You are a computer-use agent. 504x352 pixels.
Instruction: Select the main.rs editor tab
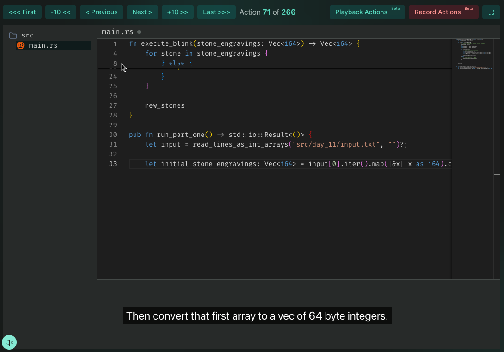pyautogui.click(x=122, y=32)
